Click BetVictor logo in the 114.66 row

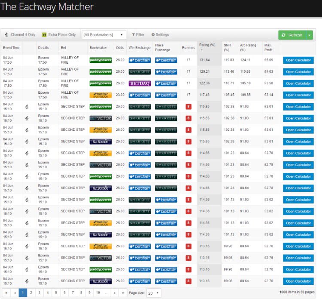coord(100,165)
